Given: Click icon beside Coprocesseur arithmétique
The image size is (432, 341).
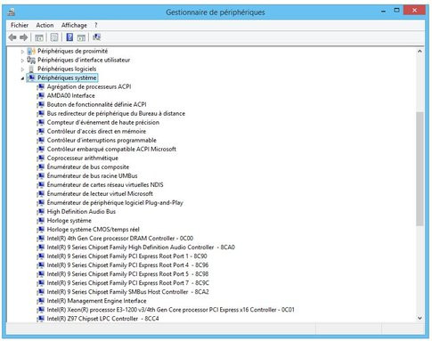Looking at the screenshot, I should click(41, 158).
